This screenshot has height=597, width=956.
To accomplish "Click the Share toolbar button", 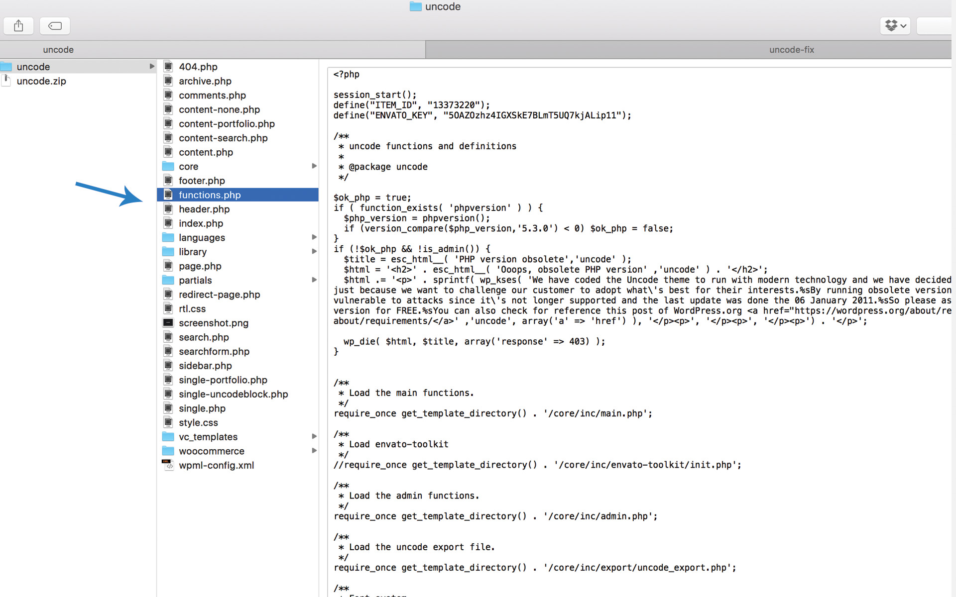I will [18, 26].
